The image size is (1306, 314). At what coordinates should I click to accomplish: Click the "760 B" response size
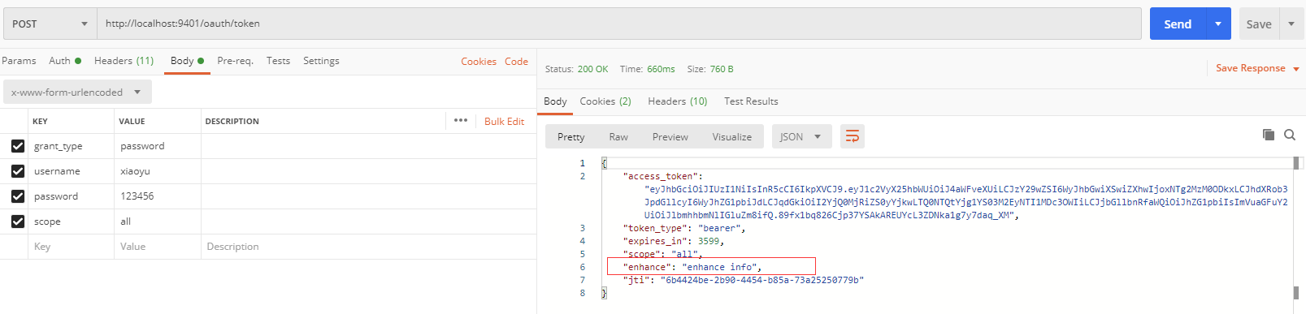point(722,69)
